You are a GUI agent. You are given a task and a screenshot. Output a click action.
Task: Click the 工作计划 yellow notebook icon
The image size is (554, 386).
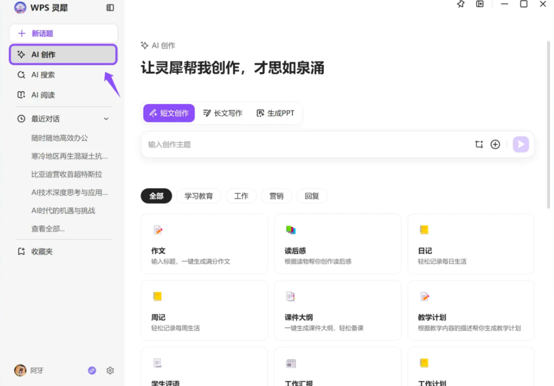click(x=424, y=363)
